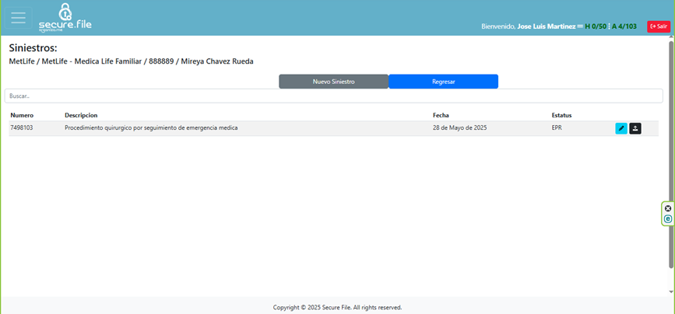Open the hamburger navigation menu

tap(18, 18)
